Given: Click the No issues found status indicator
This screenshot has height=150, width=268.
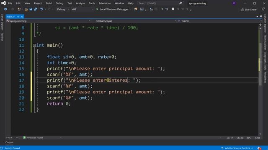Looking at the screenshot, I should [33, 137].
